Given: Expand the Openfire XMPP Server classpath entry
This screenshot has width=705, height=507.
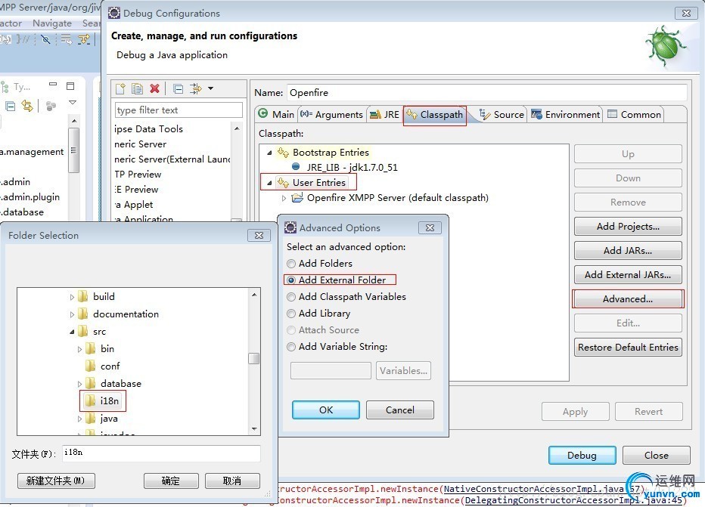Looking at the screenshot, I should [283, 198].
